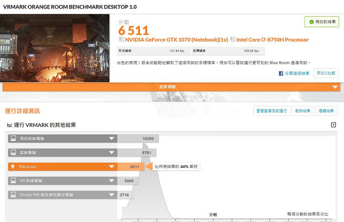The image size is (344, 222).
Task: Open the This score dropdown arrow
Action: [112, 167]
